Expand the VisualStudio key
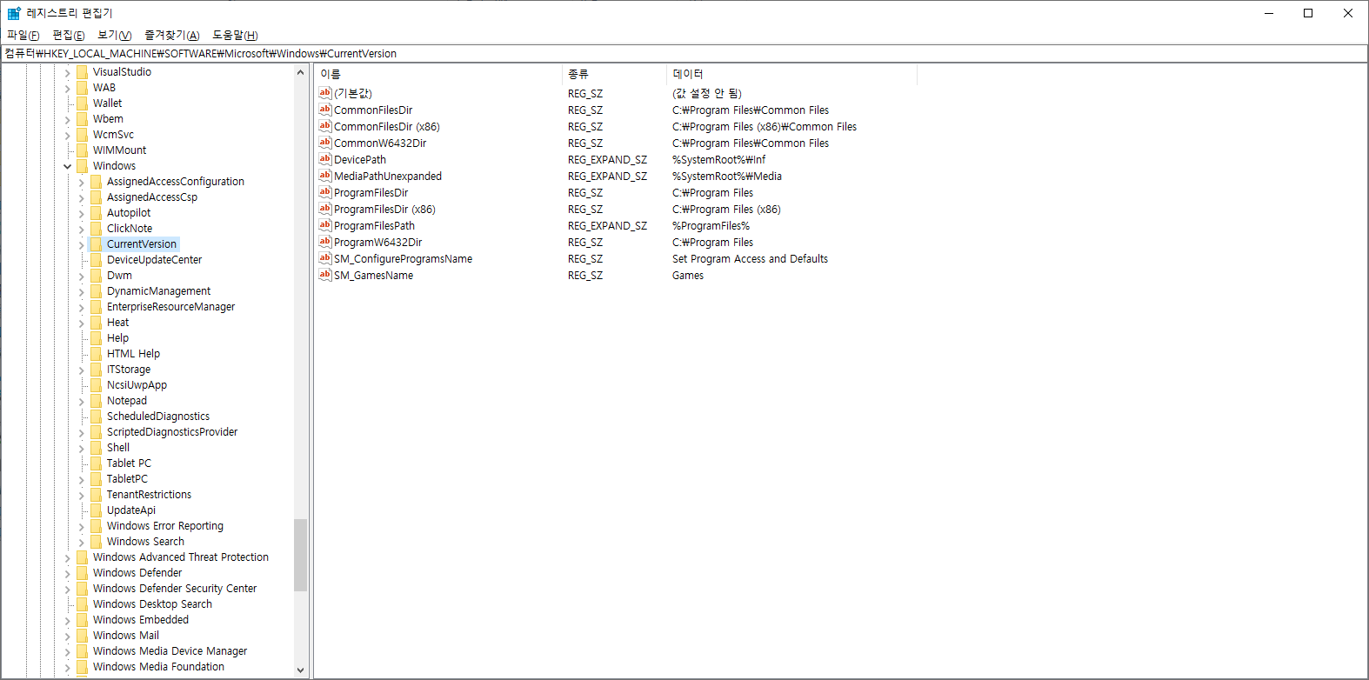This screenshot has width=1369, height=680. click(68, 72)
